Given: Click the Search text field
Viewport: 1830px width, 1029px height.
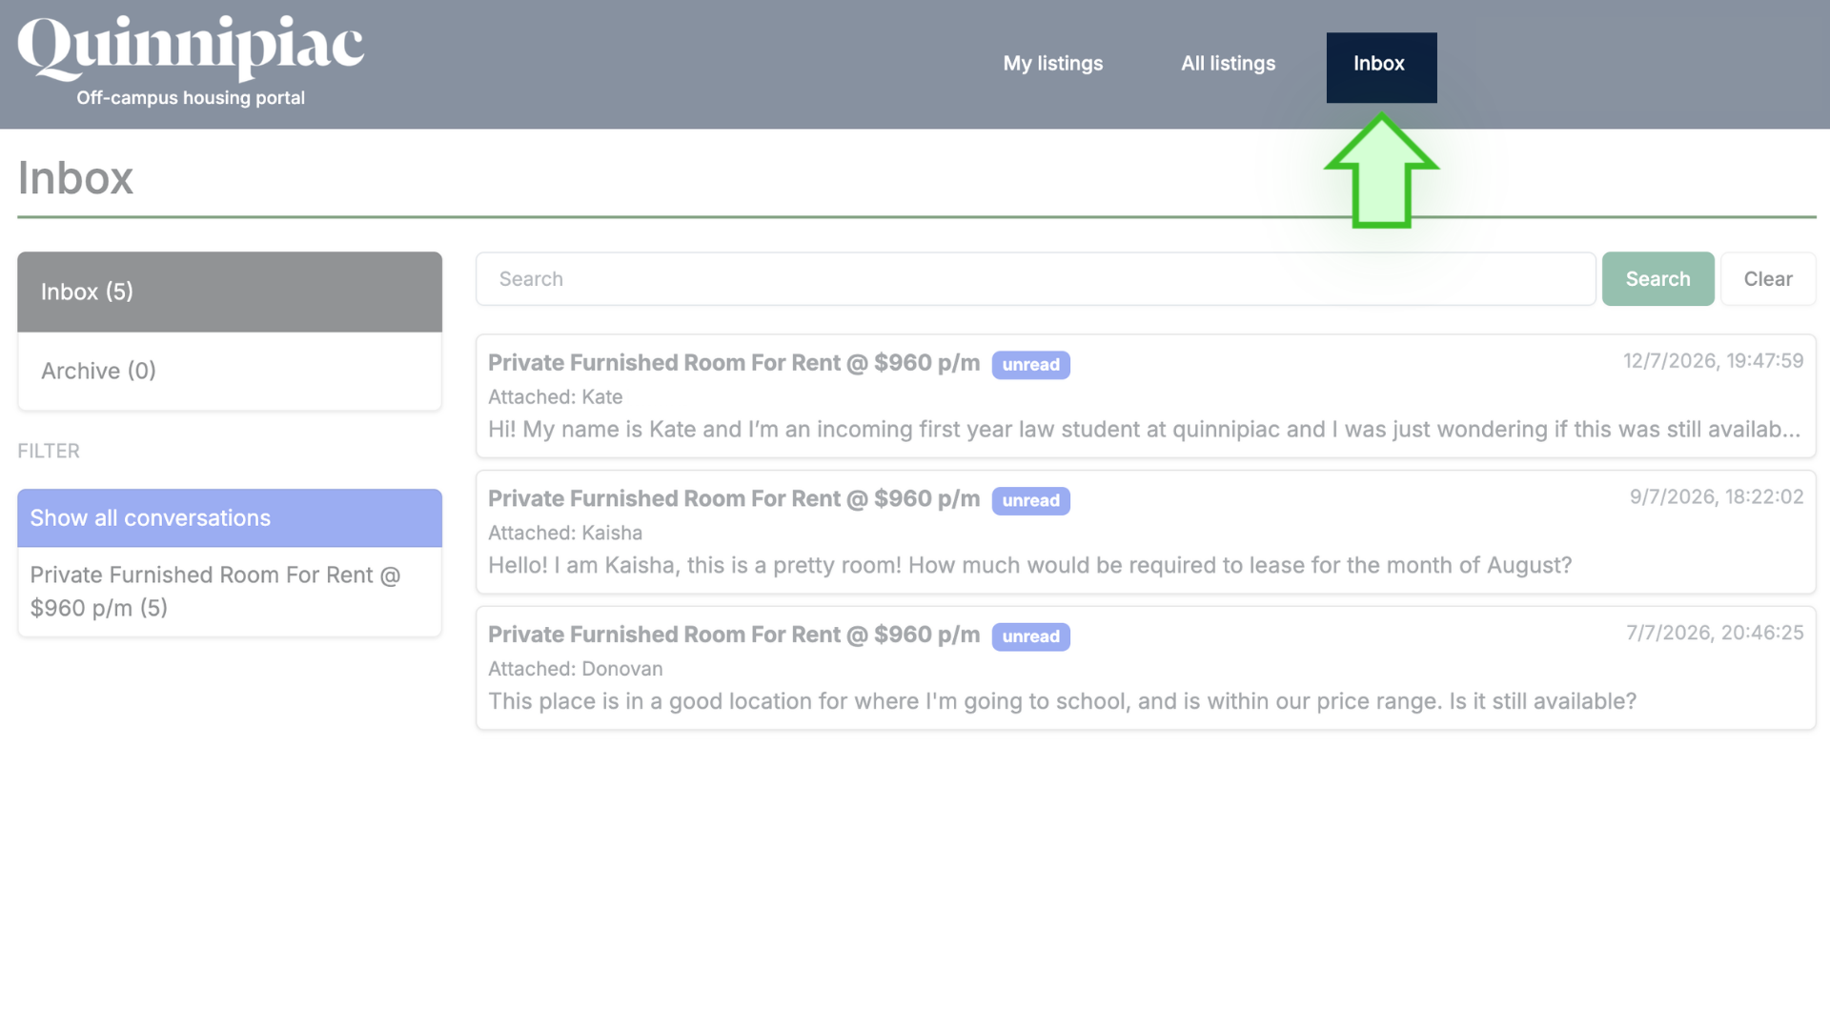Looking at the screenshot, I should (x=1035, y=279).
